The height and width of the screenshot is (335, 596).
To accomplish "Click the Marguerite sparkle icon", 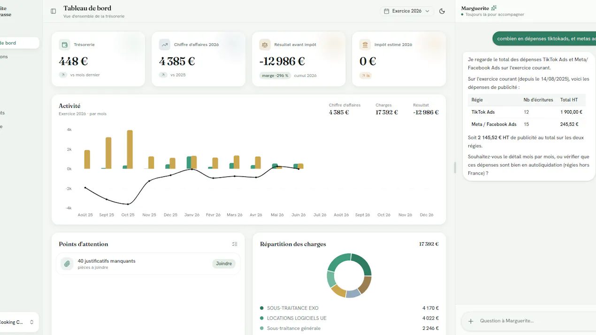I will [494, 8].
